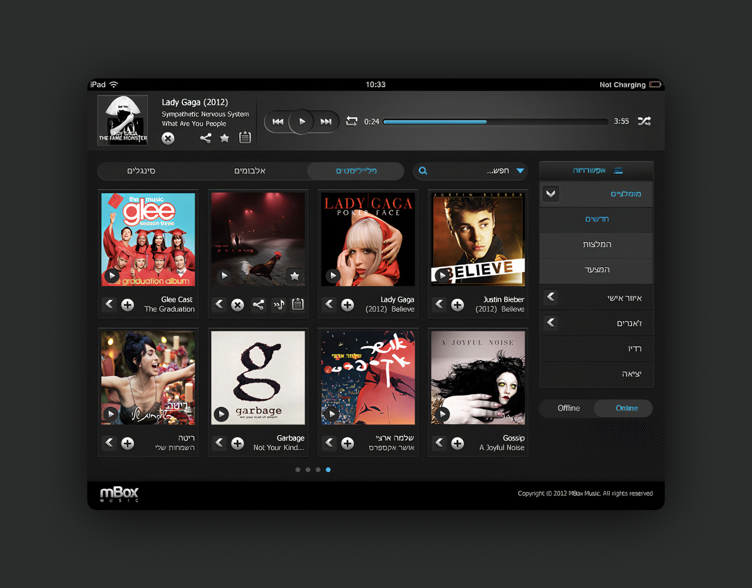Select המצעד in the sidebar
This screenshot has height=588, width=752.
(x=597, y=270)
